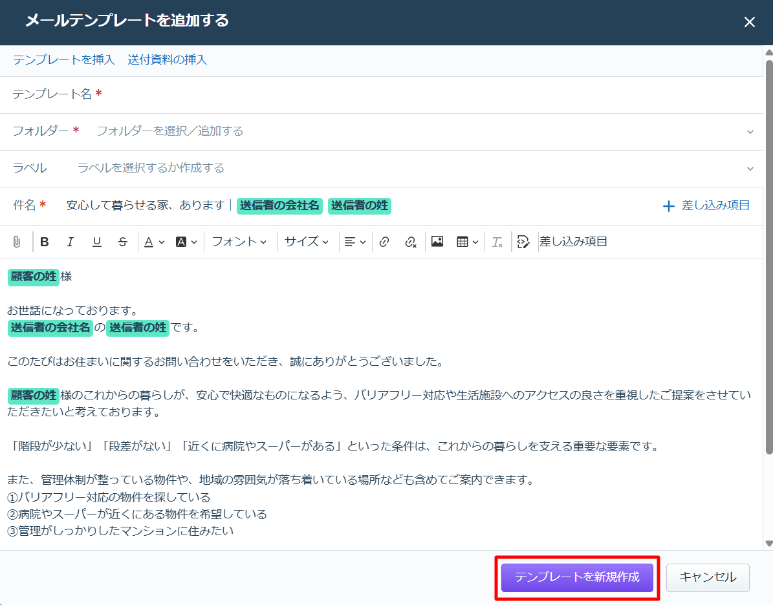Click 差し込み項目 in editor toolbar
This screenshot has width=773, height=605.
(573, 241)
